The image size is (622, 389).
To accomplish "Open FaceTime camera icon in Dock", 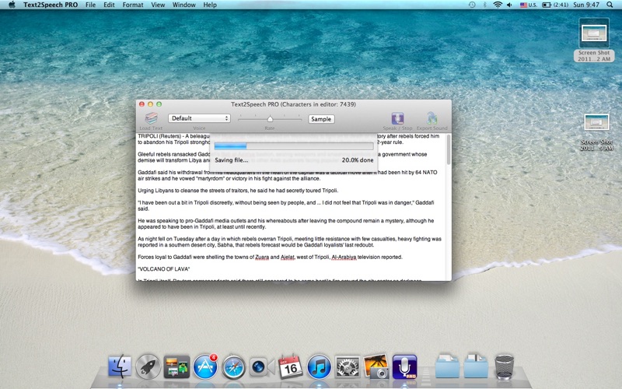I will pyautogui.click(x=262, y=366).
